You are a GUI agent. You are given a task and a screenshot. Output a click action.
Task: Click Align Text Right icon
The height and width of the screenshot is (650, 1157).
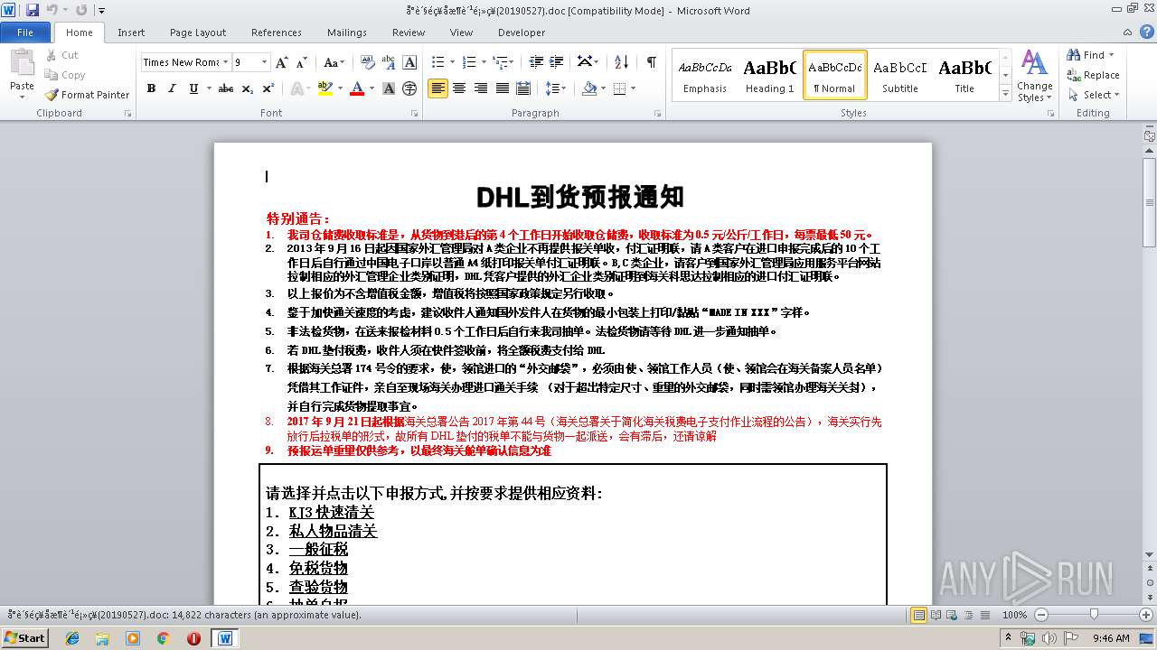tap(480, 88)
